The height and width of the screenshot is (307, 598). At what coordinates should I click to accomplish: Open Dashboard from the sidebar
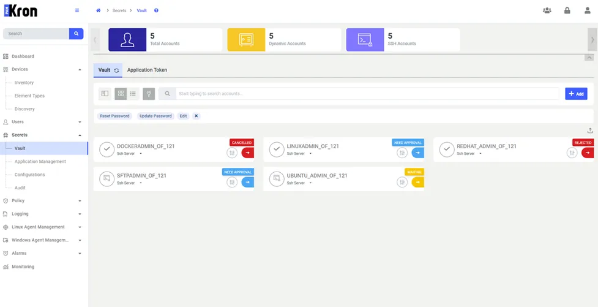click(x=23, y=56)
